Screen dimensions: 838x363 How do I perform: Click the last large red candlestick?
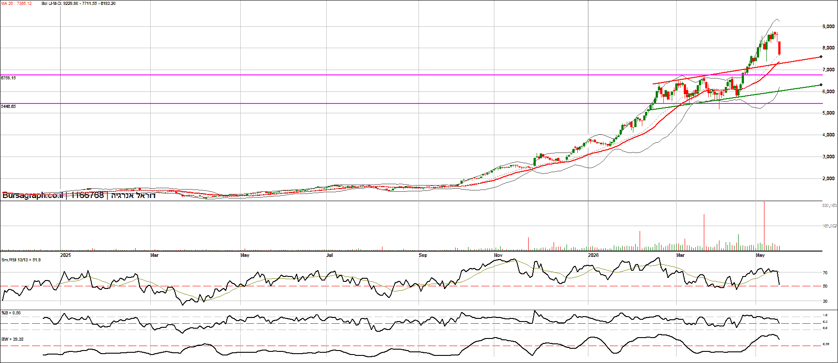coord(779,48)
